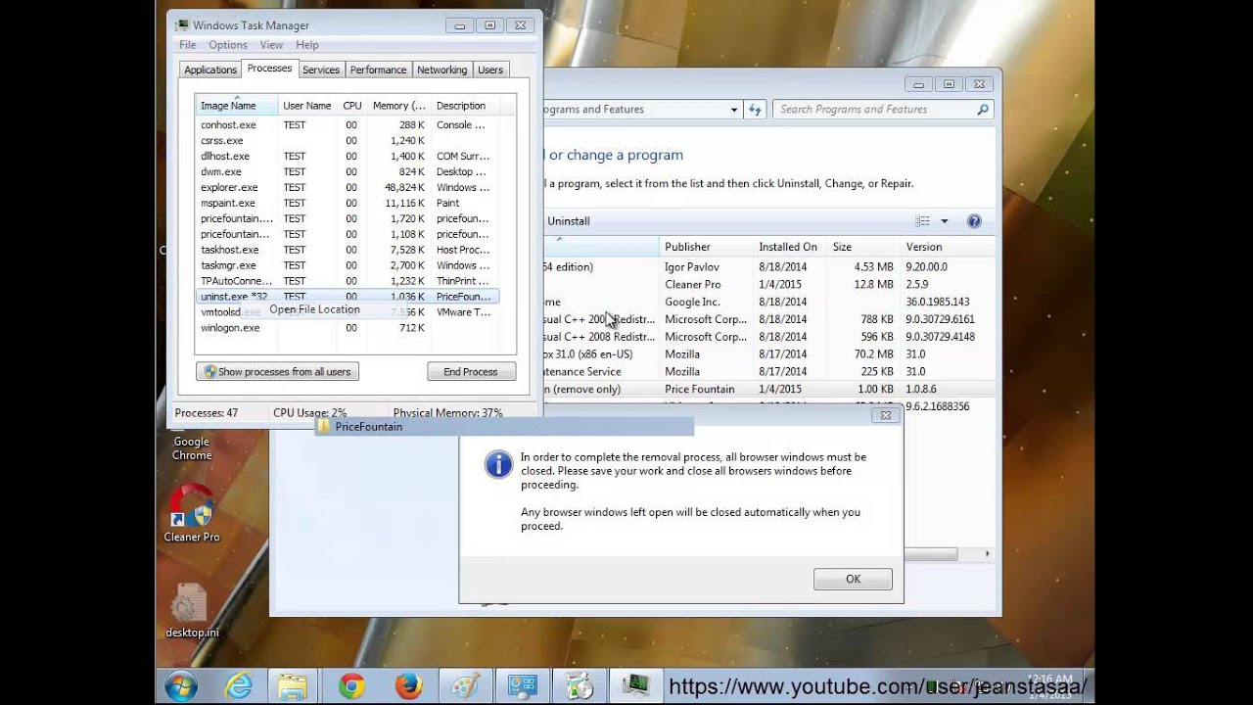Select the conhost.exe process row

(x=348, y=125)
